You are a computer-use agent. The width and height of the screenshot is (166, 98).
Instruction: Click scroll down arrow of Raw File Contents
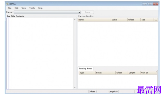tap(75, 88)
